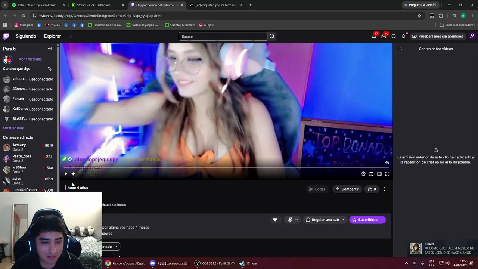Open the 23sava offline channel

tap(28, 89)
